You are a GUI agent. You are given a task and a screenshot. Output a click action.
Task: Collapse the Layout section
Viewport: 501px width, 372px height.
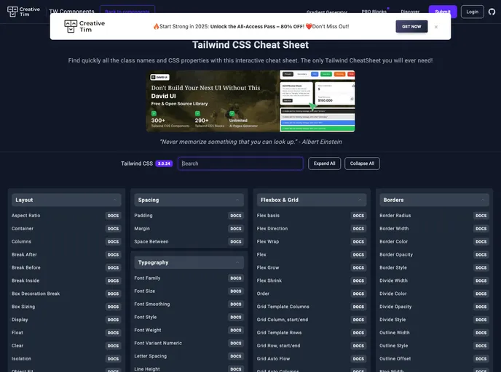(x=66, y=200)
